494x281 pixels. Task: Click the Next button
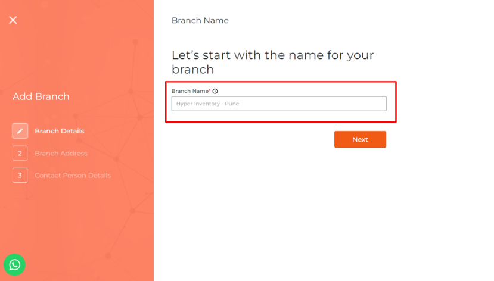pyautogui.click(x=360, y=139)
